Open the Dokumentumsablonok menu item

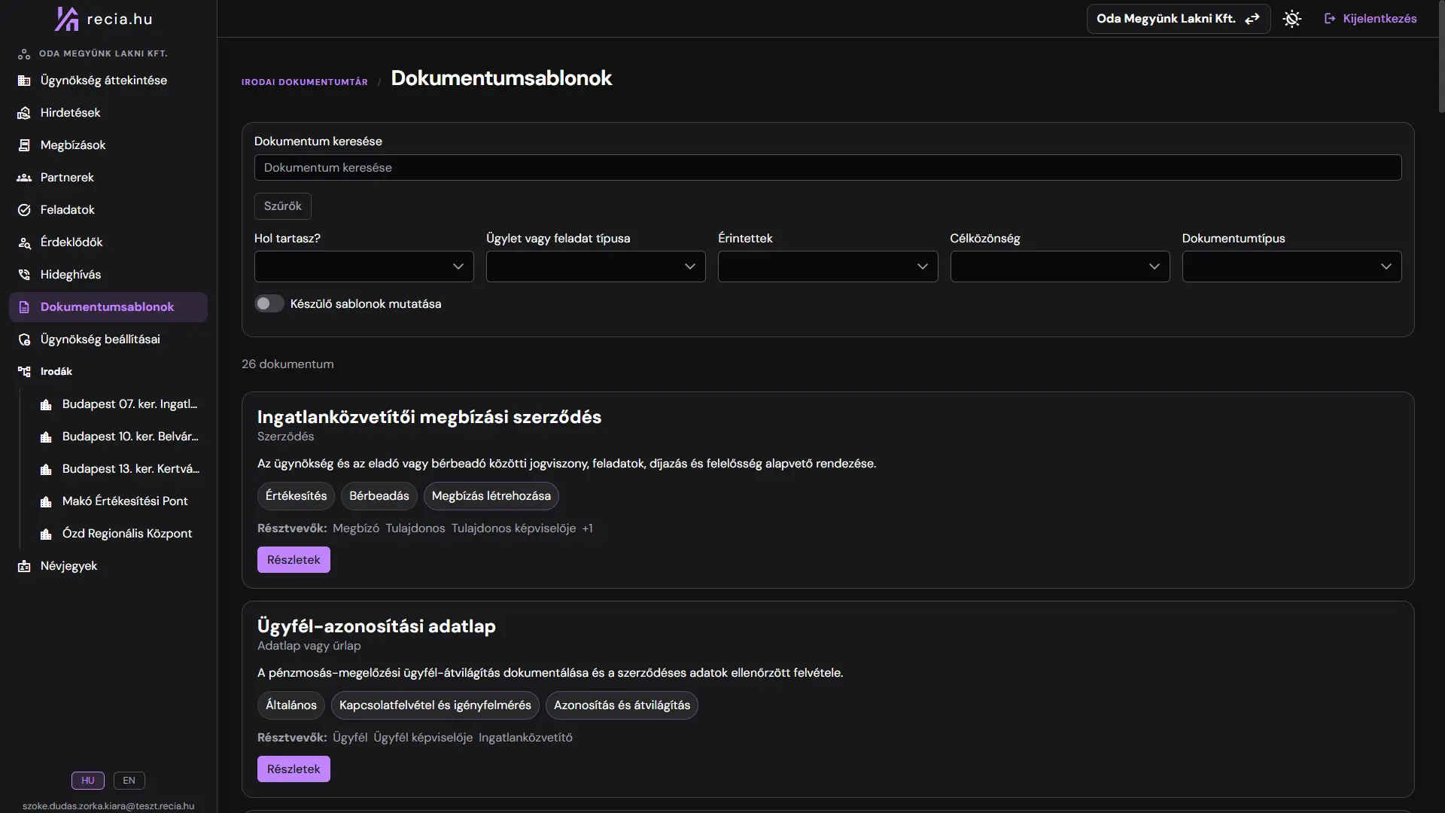(108, 307)
